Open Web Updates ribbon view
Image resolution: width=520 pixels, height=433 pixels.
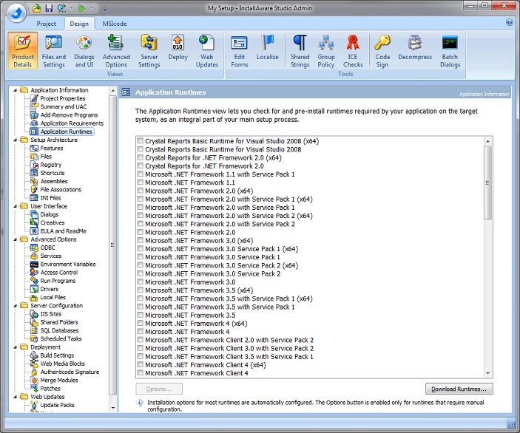tap(207, 51)
